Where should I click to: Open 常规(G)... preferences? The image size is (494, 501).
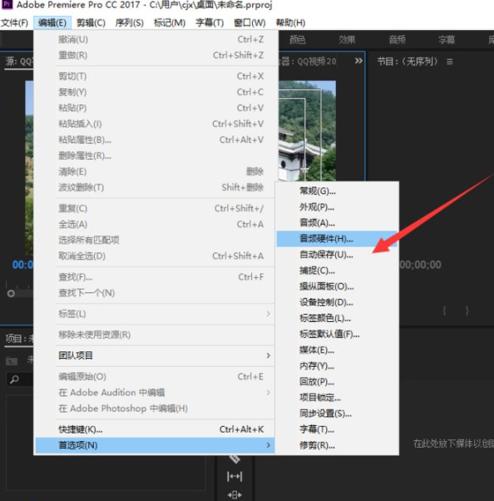337,191
